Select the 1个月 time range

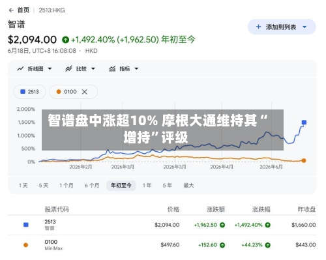(x=67, y=186)
